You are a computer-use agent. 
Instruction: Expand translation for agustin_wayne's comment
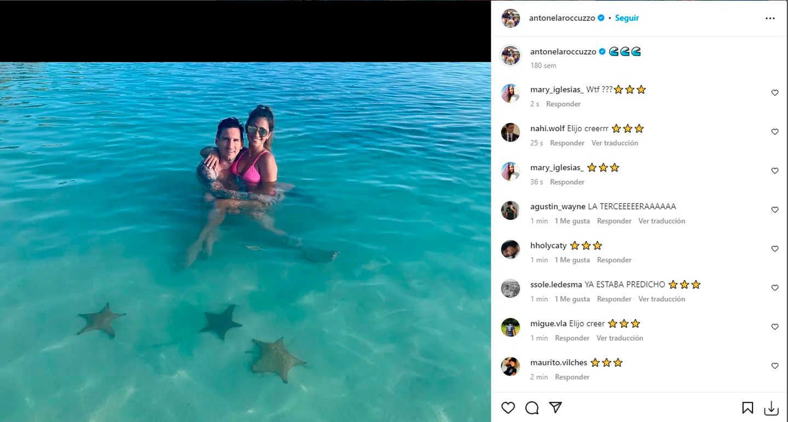[x=662, y=221]
